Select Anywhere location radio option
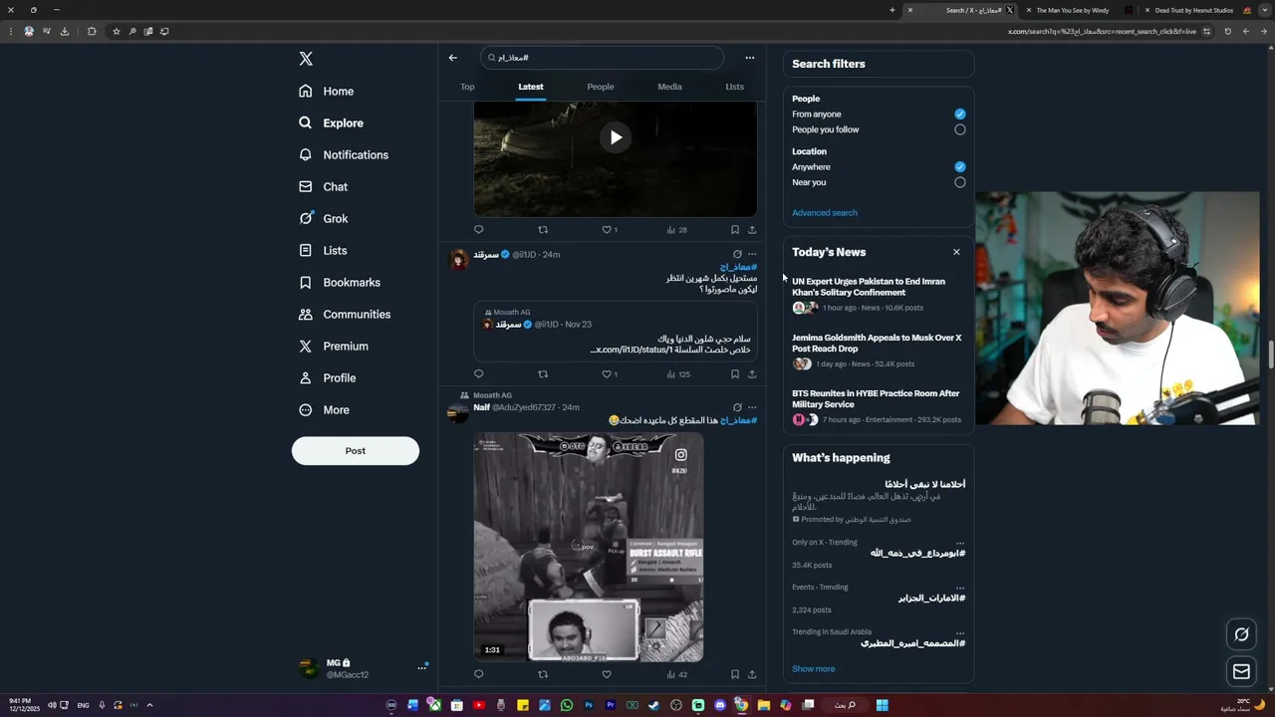This screenshot has width=1275, height=717. click(960, 167)
